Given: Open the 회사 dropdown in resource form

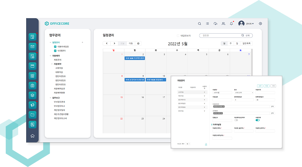Looking at the screenshot, I should 244,93.
